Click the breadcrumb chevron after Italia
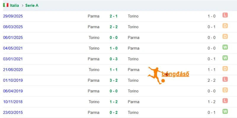Screen dimensions: 237x118 (23, 6)
